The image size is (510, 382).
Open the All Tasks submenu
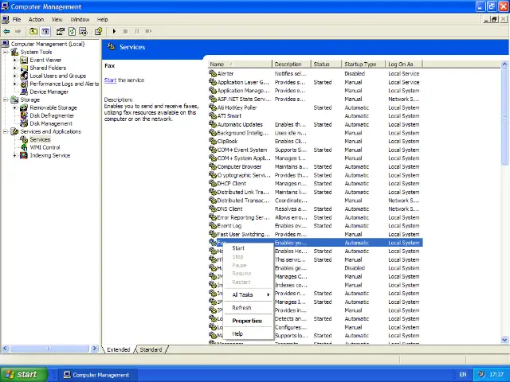point(249,294)
